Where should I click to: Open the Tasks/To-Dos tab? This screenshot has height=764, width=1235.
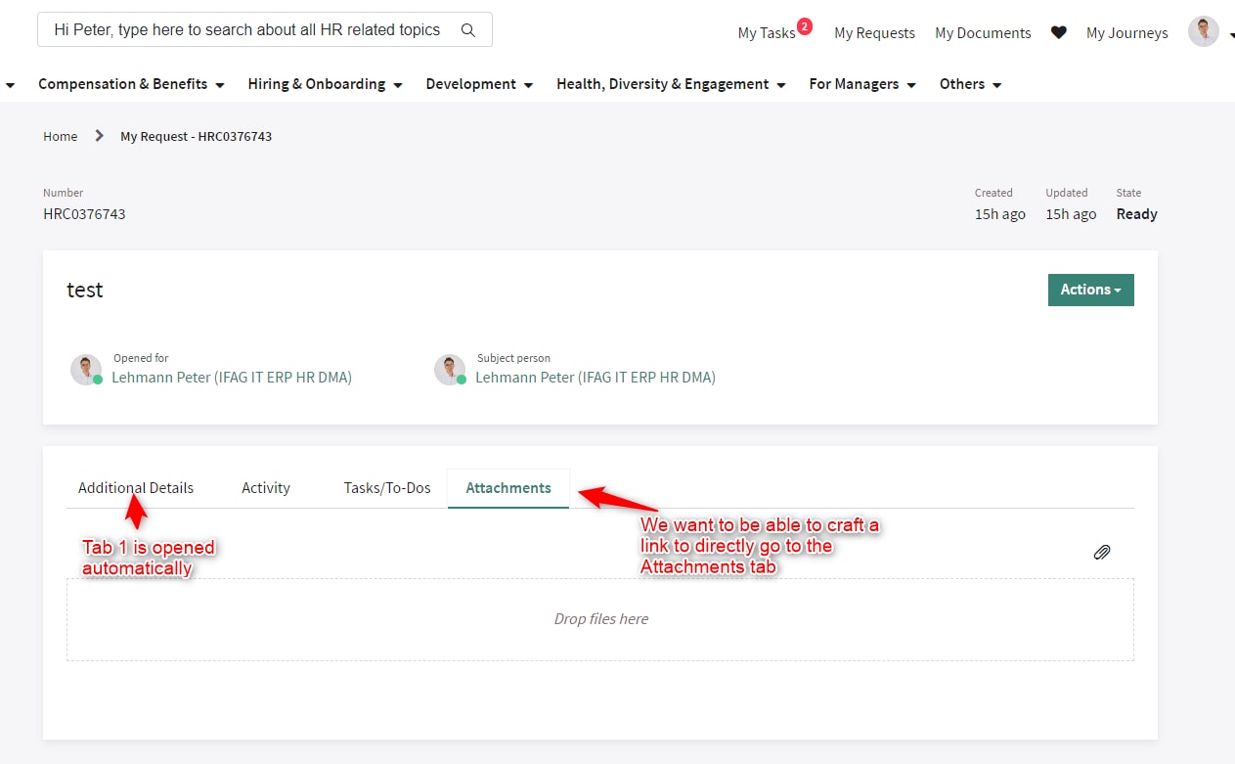387,487
